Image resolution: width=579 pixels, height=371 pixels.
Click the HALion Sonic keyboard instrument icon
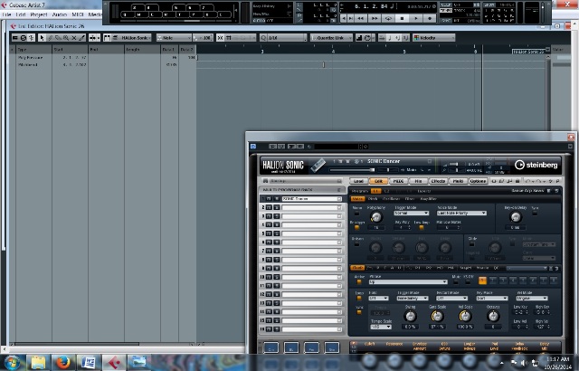tap(318, 165)
